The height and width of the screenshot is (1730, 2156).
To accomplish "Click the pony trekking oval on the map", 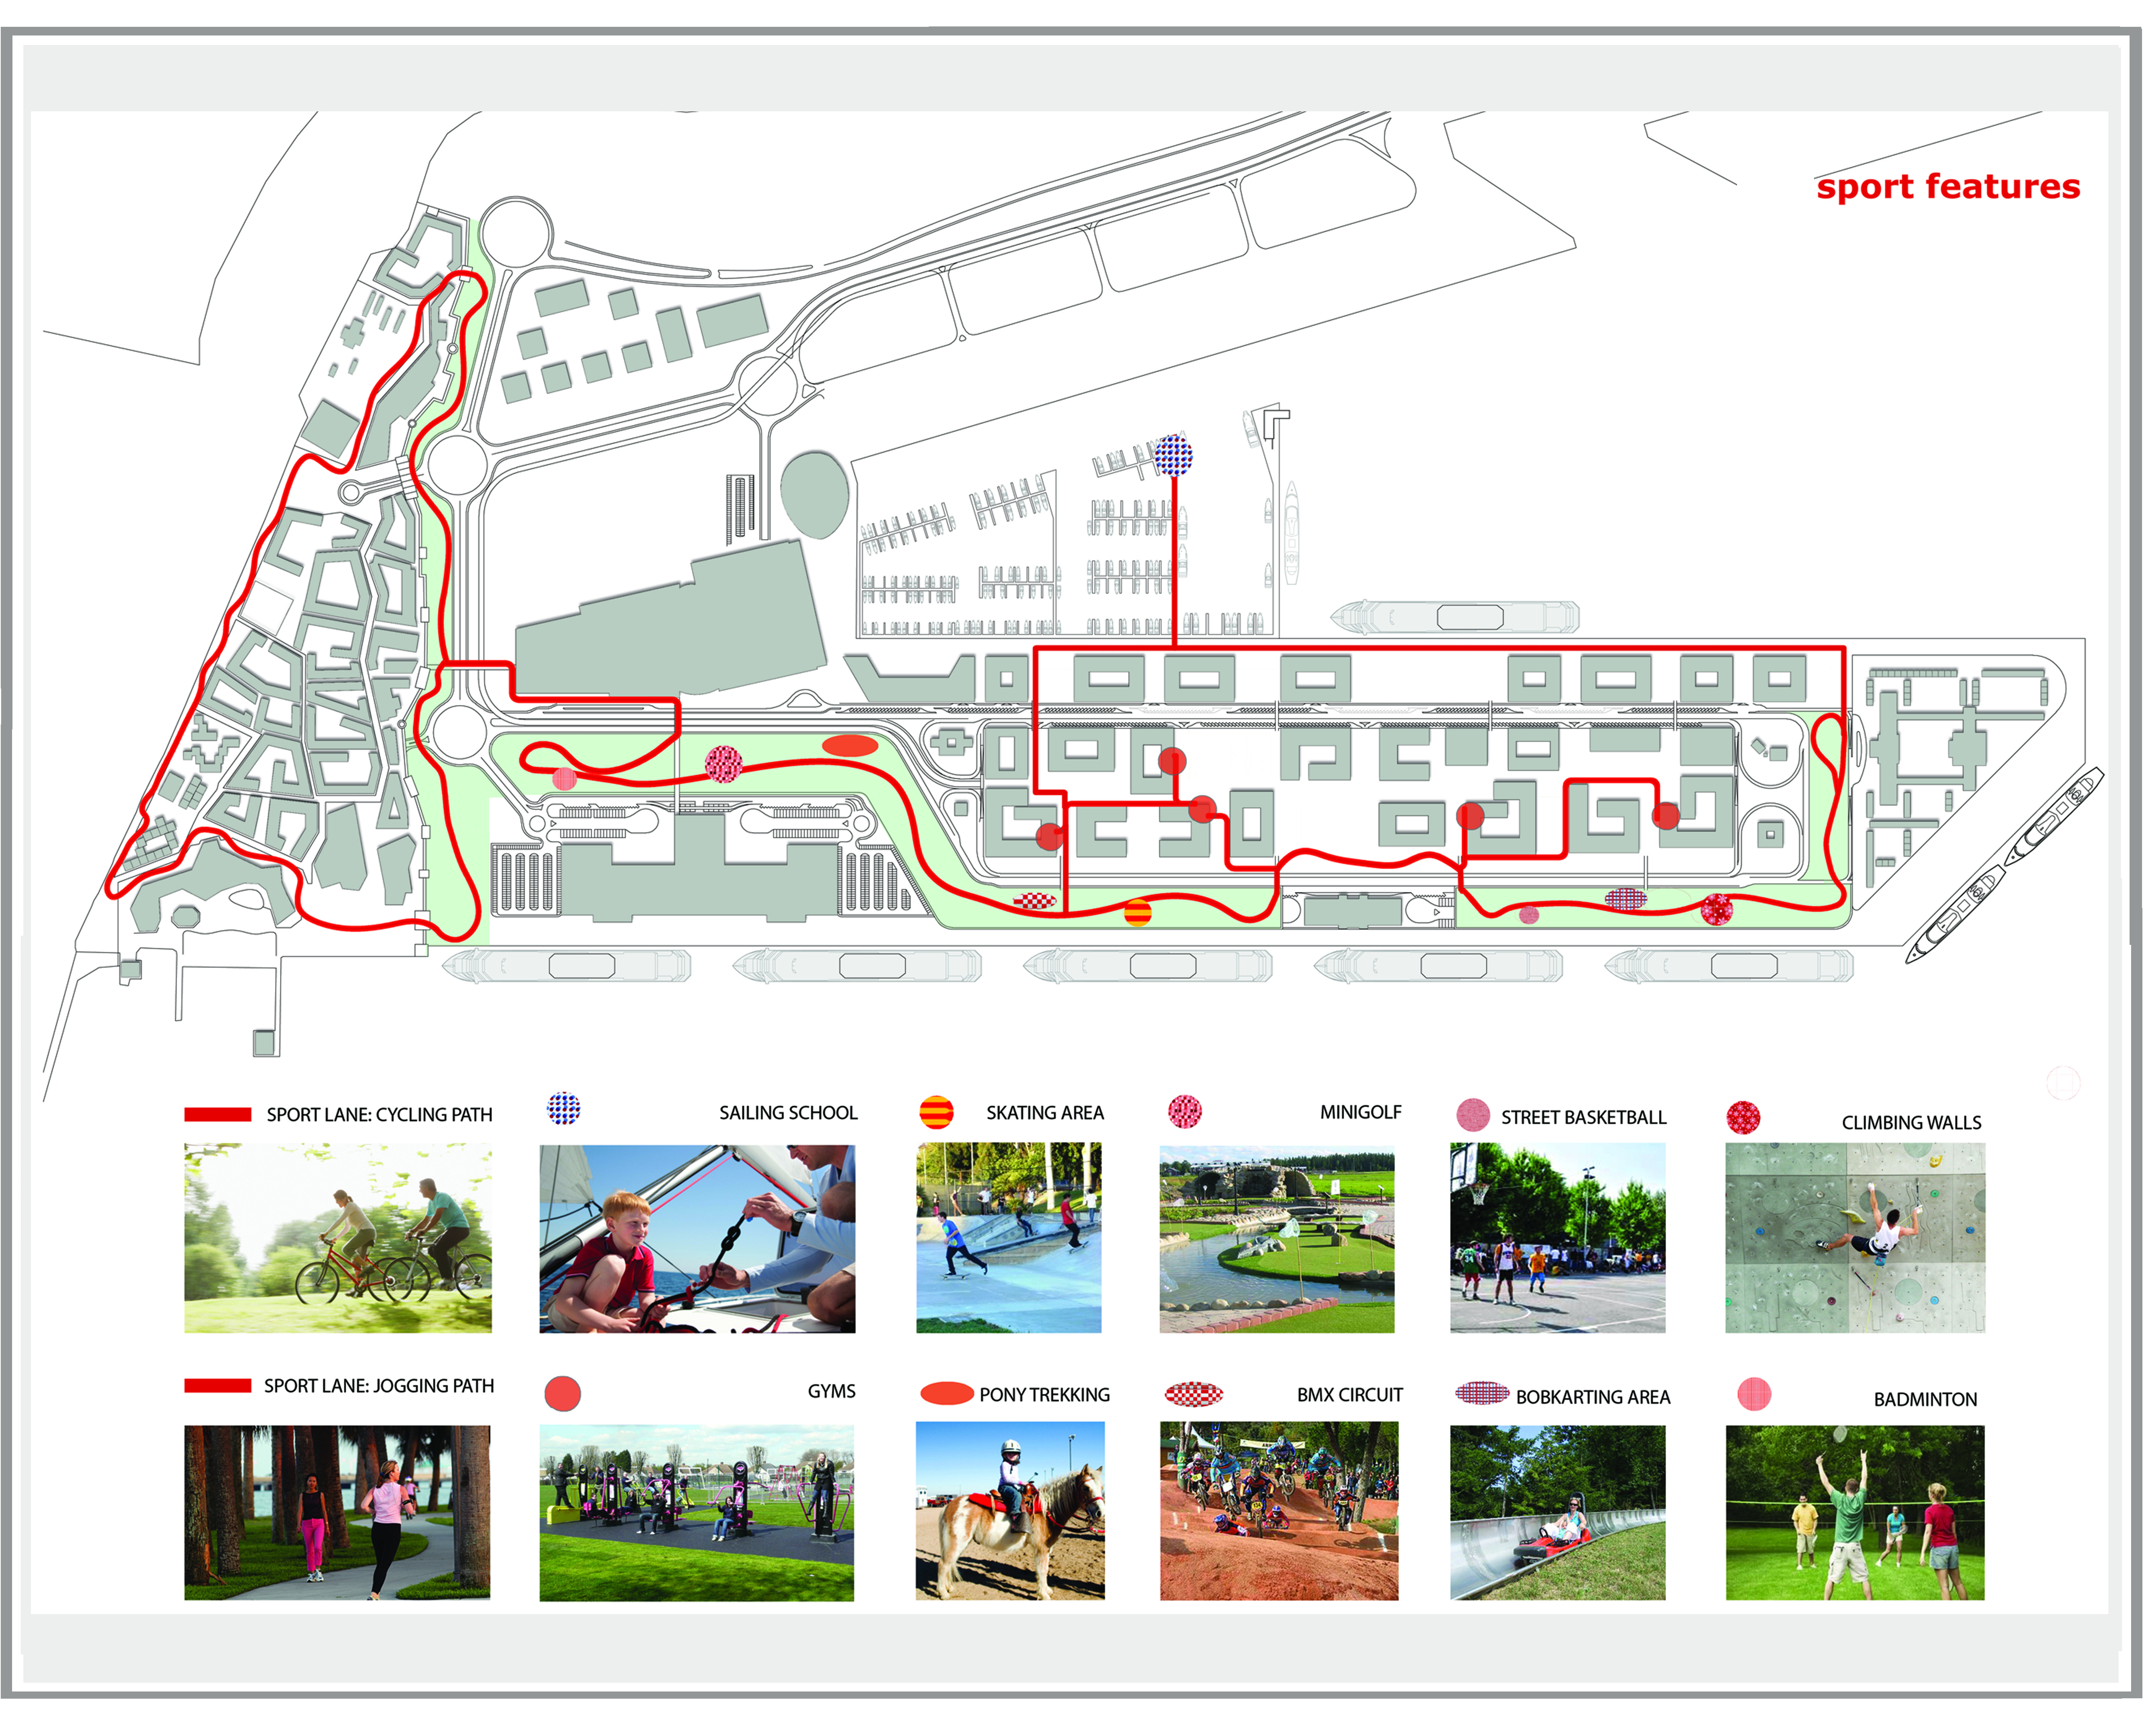I will [850, 745].
